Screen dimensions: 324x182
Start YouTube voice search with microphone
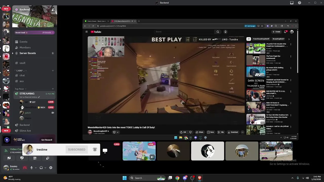point(225,32)
